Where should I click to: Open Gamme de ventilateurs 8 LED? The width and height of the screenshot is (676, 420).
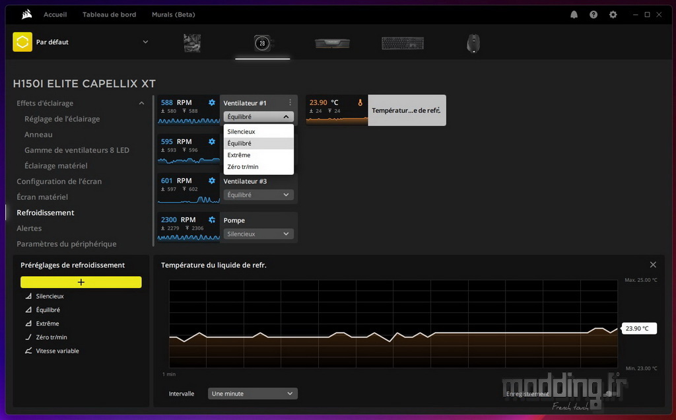77,150
